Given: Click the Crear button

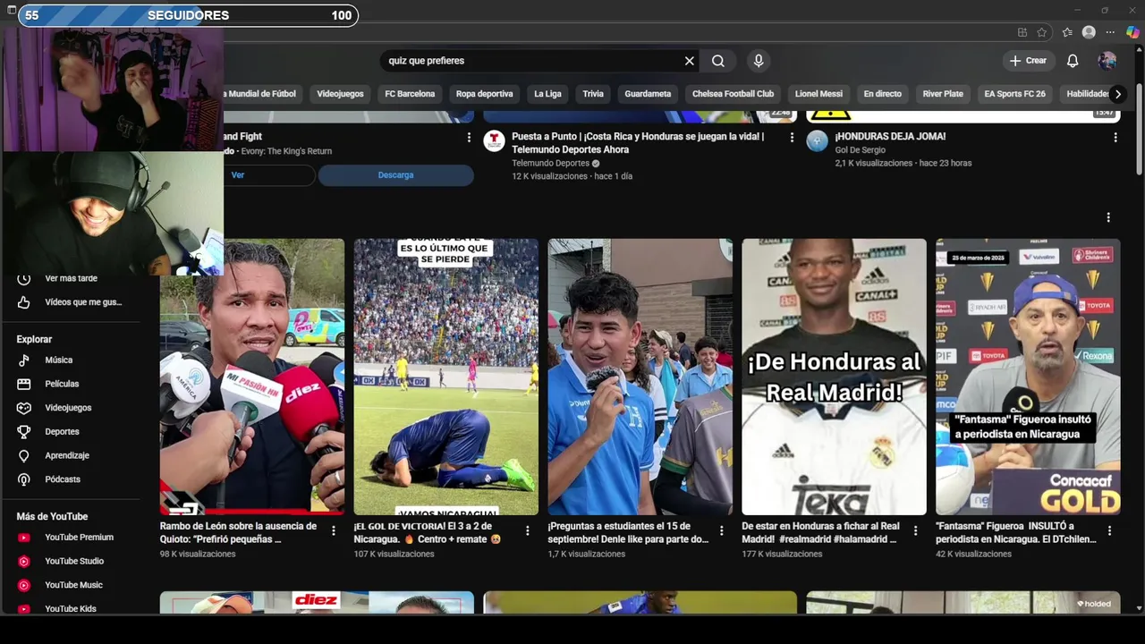Looking at the screenshot, I should 1027,61.
